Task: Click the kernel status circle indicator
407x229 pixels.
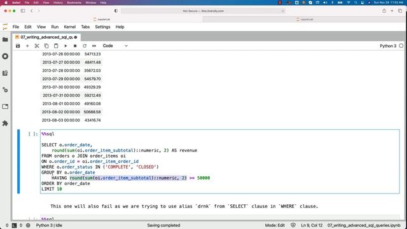Action: pos(401,46)
